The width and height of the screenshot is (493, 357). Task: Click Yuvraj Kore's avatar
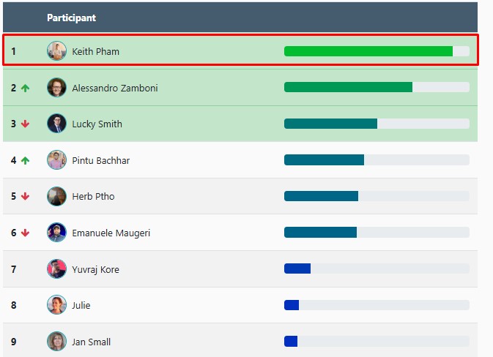(56, 269)
